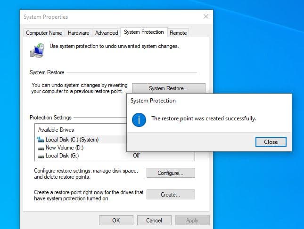Click the blue information icon in the dialog

[139, 119]
